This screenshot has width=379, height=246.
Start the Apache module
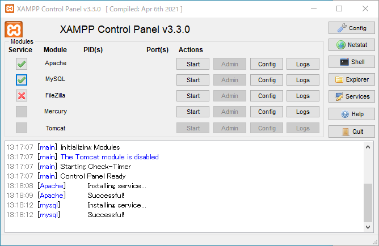(193, 64)
